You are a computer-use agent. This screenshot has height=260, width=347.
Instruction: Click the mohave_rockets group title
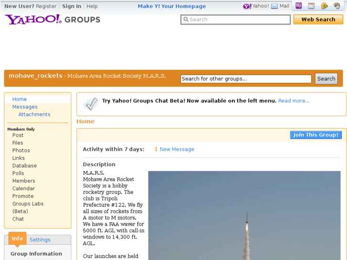click(36, 76)
